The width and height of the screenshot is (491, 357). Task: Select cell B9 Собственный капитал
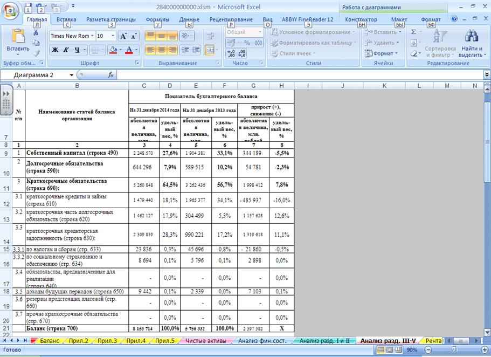[x=77, y=154]
